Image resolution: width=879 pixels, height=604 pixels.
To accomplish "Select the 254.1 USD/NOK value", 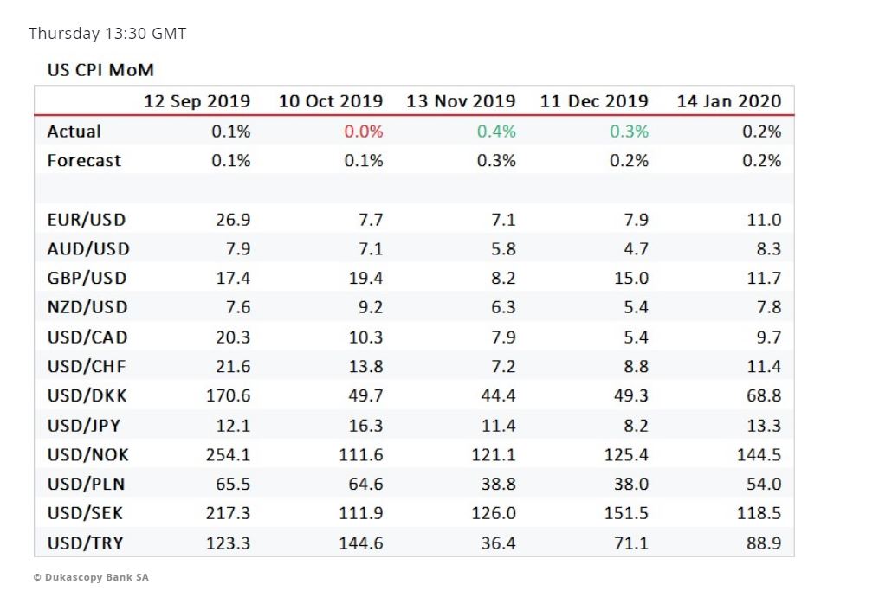I will click(x=228, y=455).
